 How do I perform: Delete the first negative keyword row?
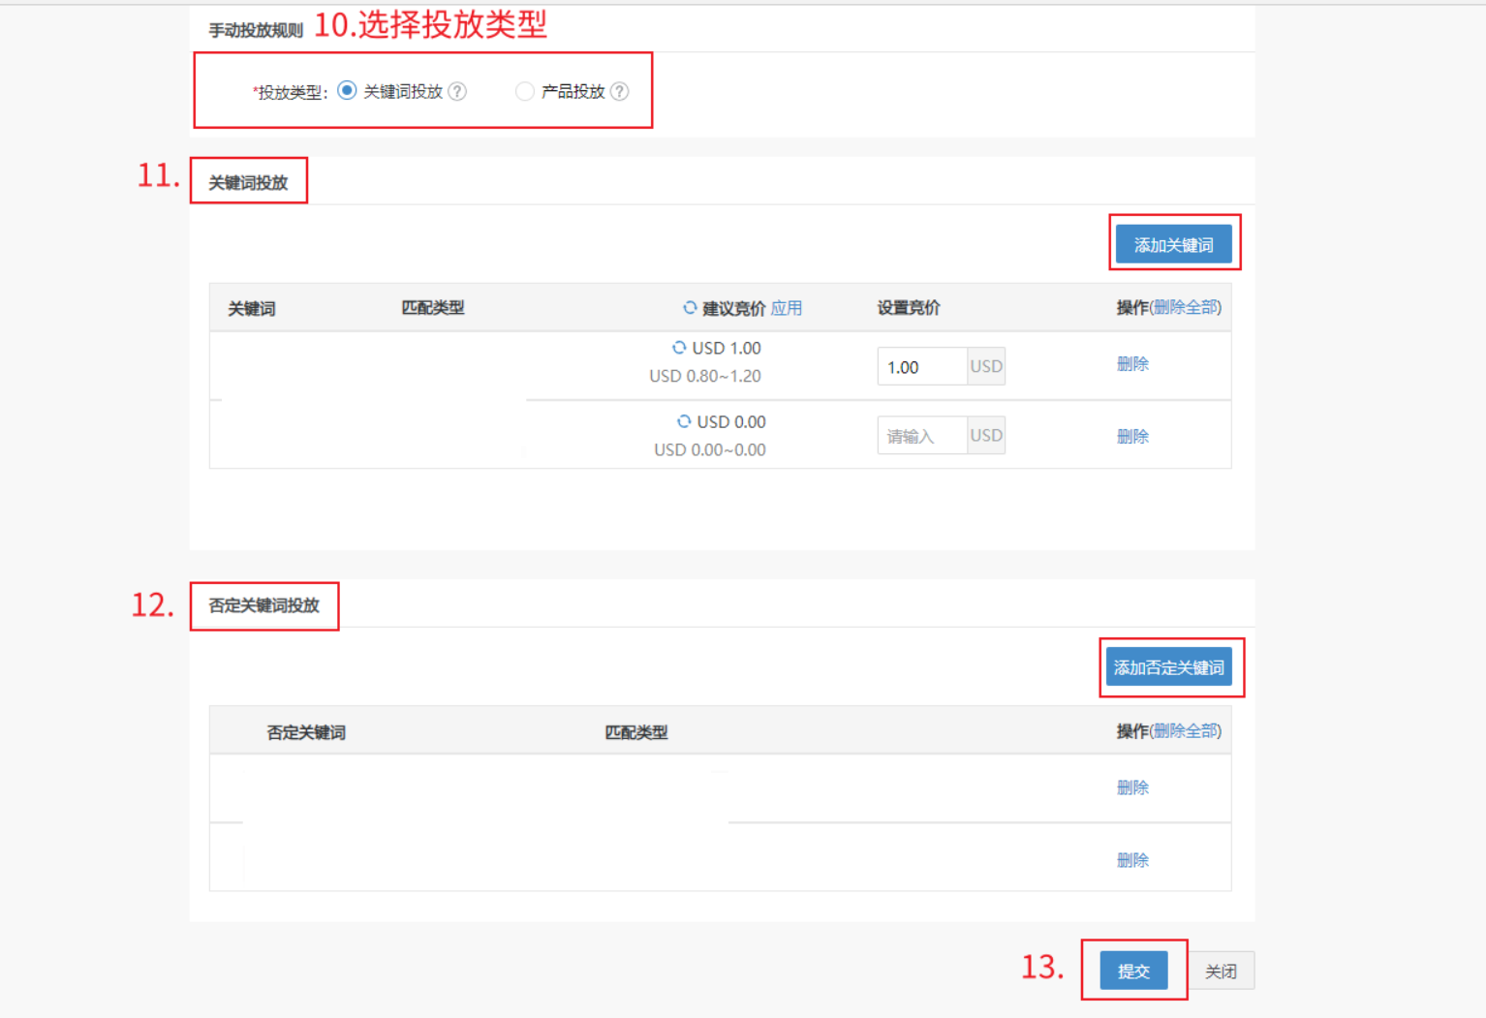point(1131,787)
